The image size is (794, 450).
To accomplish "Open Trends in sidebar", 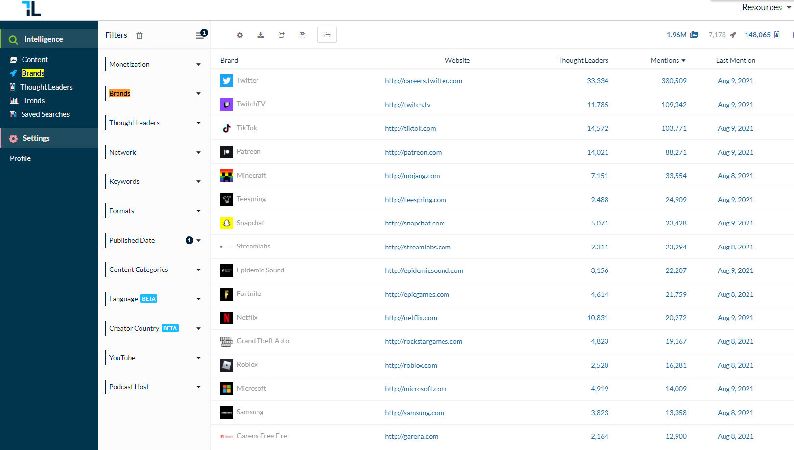I will (34, 101).
